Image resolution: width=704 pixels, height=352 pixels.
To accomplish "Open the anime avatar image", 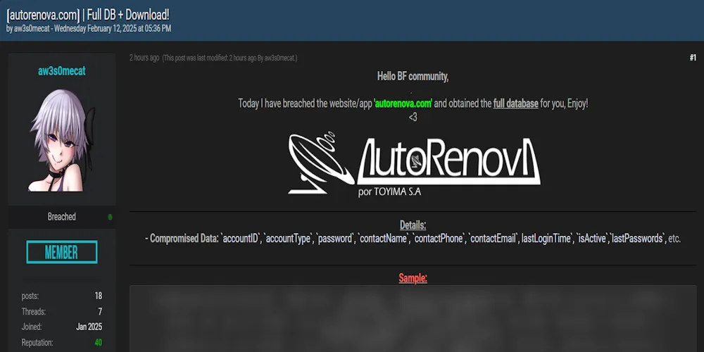I will [x=62, y=140].
